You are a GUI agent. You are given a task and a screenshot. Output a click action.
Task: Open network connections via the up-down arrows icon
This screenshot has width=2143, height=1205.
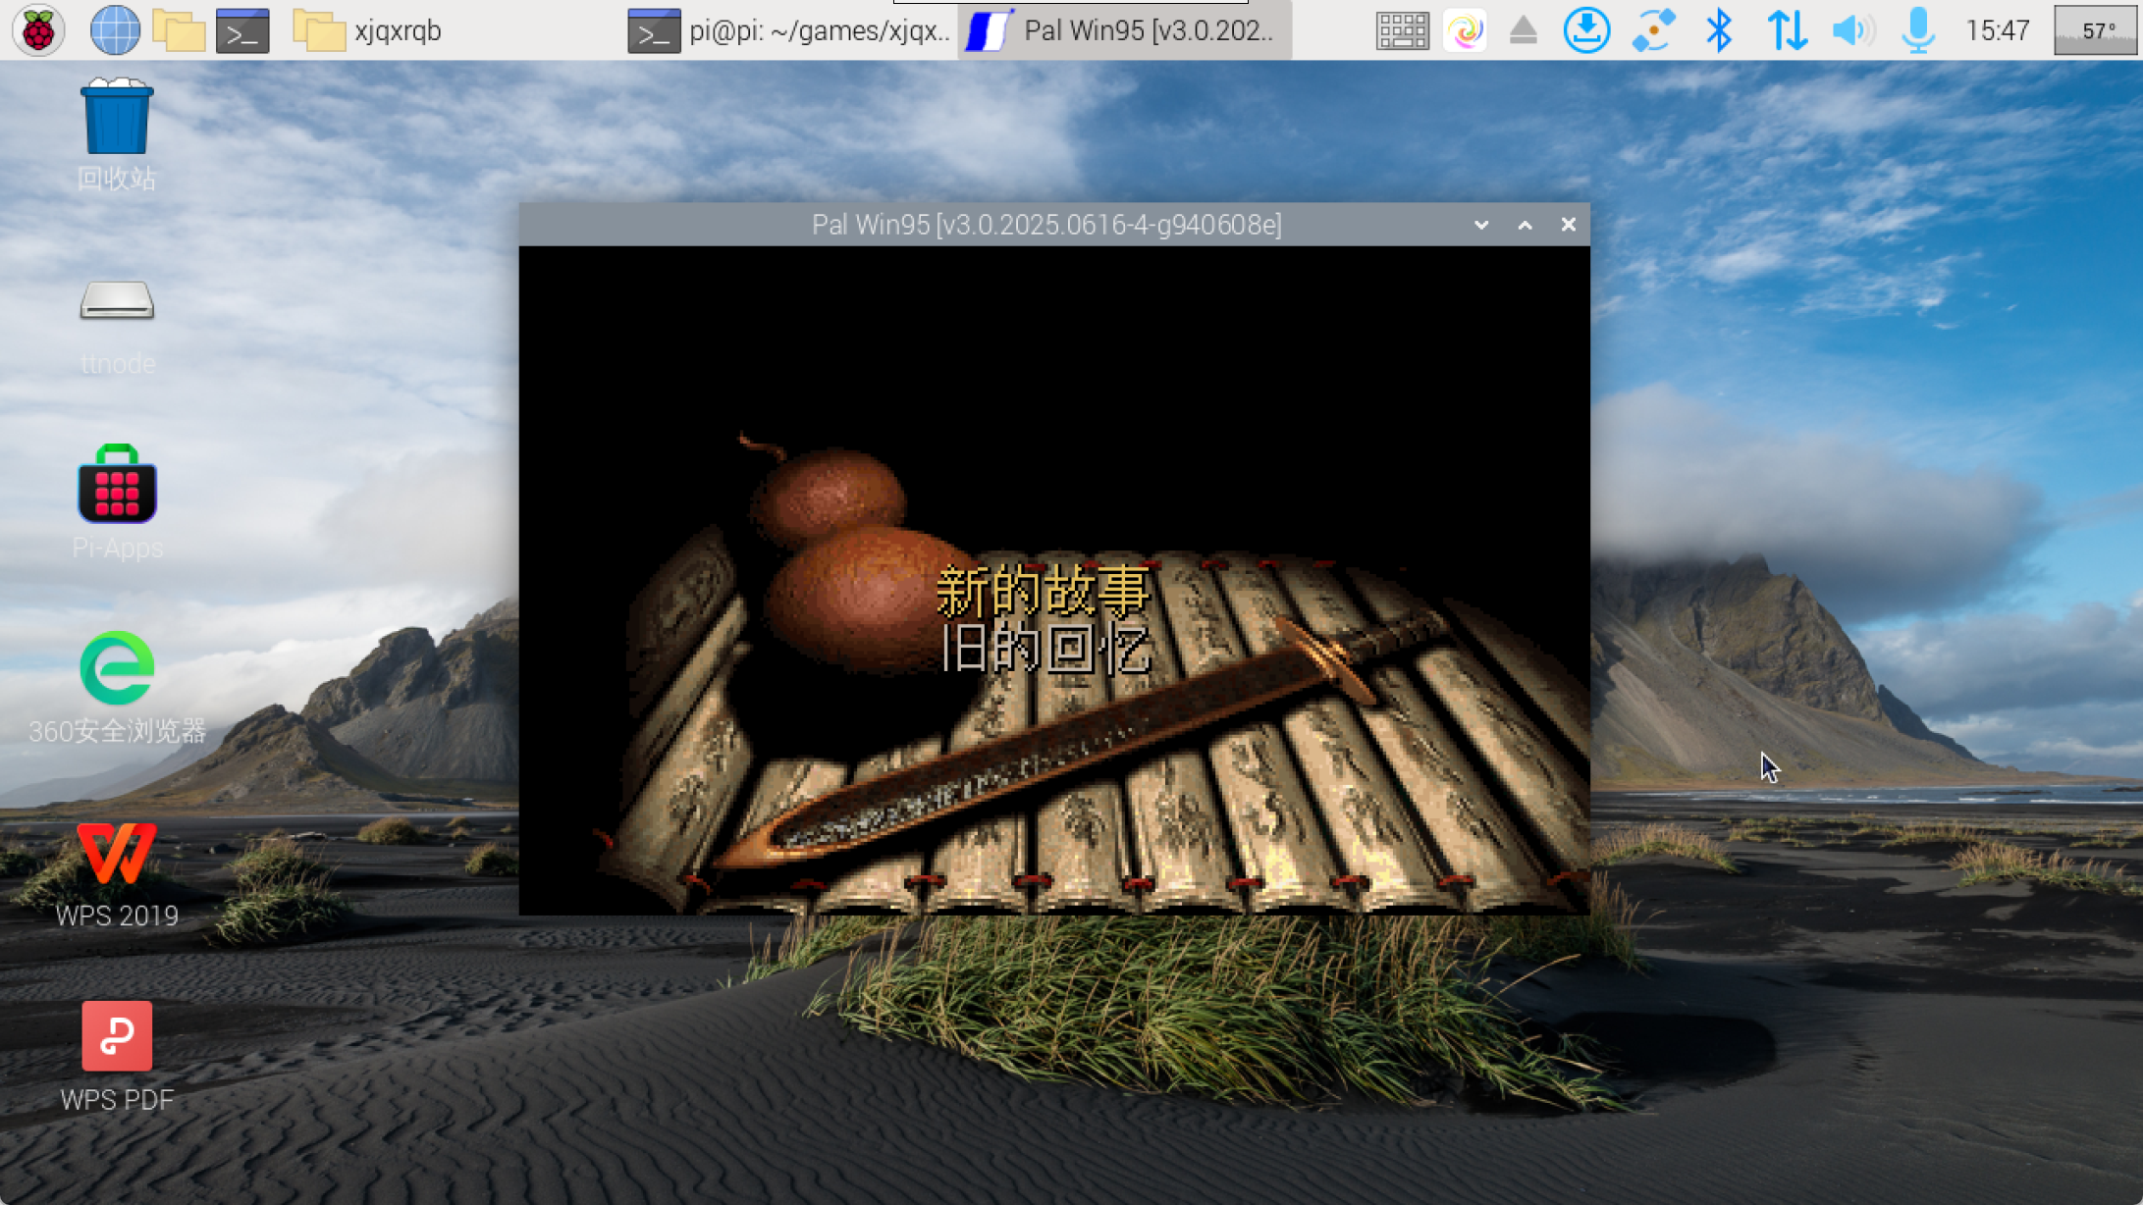coord(1789,30)
